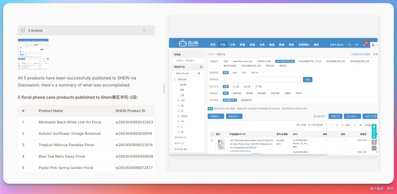
Task: Click the back-to-top arrow button
Action: [x=374, y=148]
